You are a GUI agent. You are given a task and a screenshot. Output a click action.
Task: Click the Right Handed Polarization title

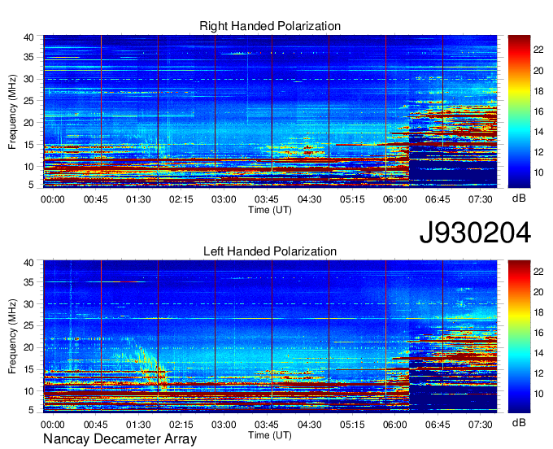(x=270, y=26)
